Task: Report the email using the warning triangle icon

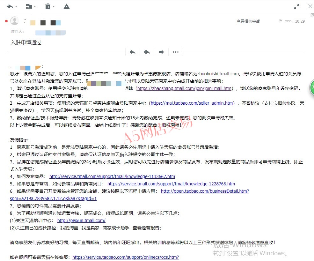Action: coord(67,7)
